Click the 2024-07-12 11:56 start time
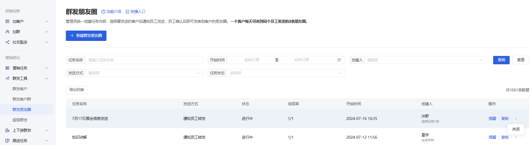 361,138
